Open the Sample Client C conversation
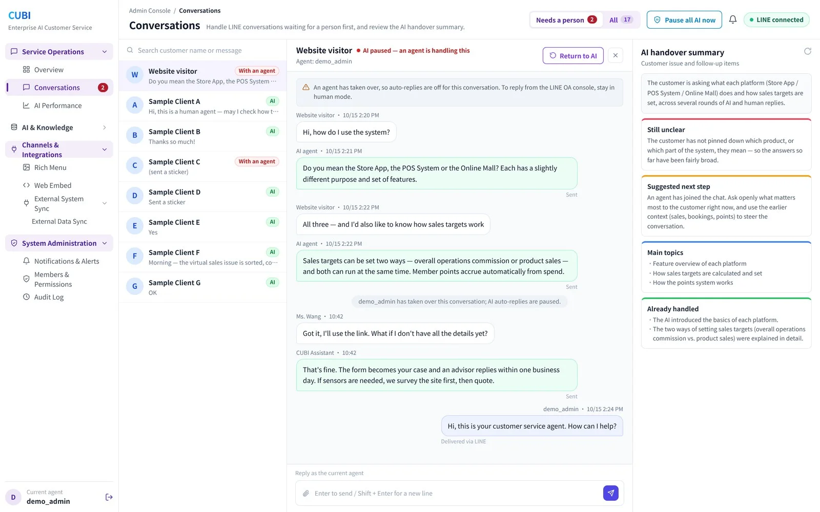 203,166
